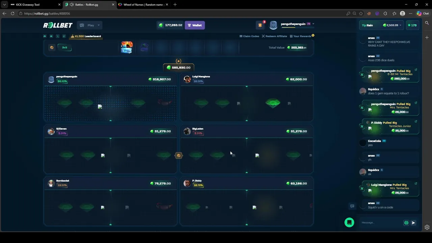Click Claim Codes link
432x243 pixels.
pyautogui.click(x=249, y=36)
